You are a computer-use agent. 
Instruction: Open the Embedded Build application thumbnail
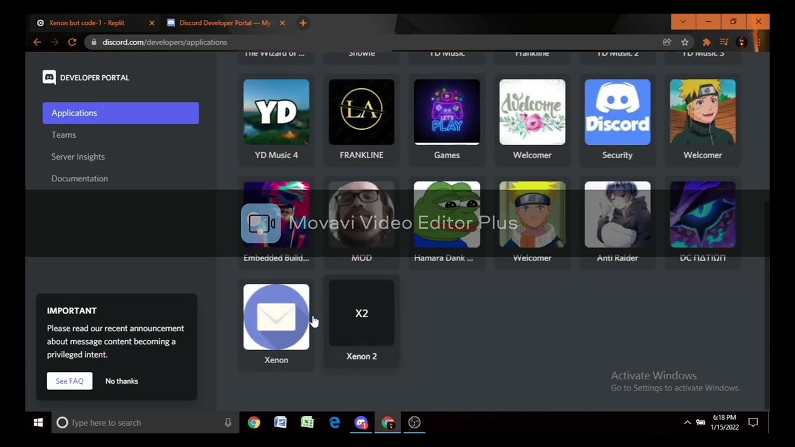pos(276,214)
